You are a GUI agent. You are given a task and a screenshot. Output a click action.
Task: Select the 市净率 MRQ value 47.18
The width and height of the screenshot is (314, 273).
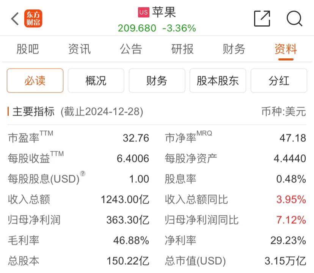click(293, 138)
